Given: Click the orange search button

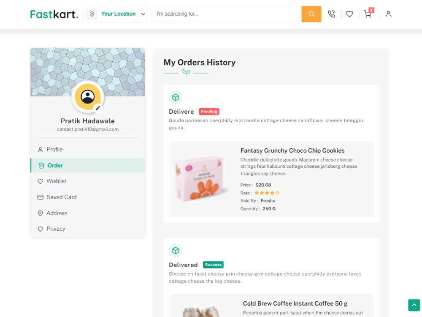Looking at the screenshot, I should click(x=311, y=14).
